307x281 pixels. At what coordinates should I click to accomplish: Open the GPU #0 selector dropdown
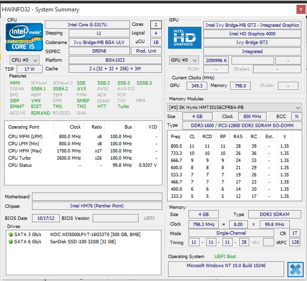(184, 60)
